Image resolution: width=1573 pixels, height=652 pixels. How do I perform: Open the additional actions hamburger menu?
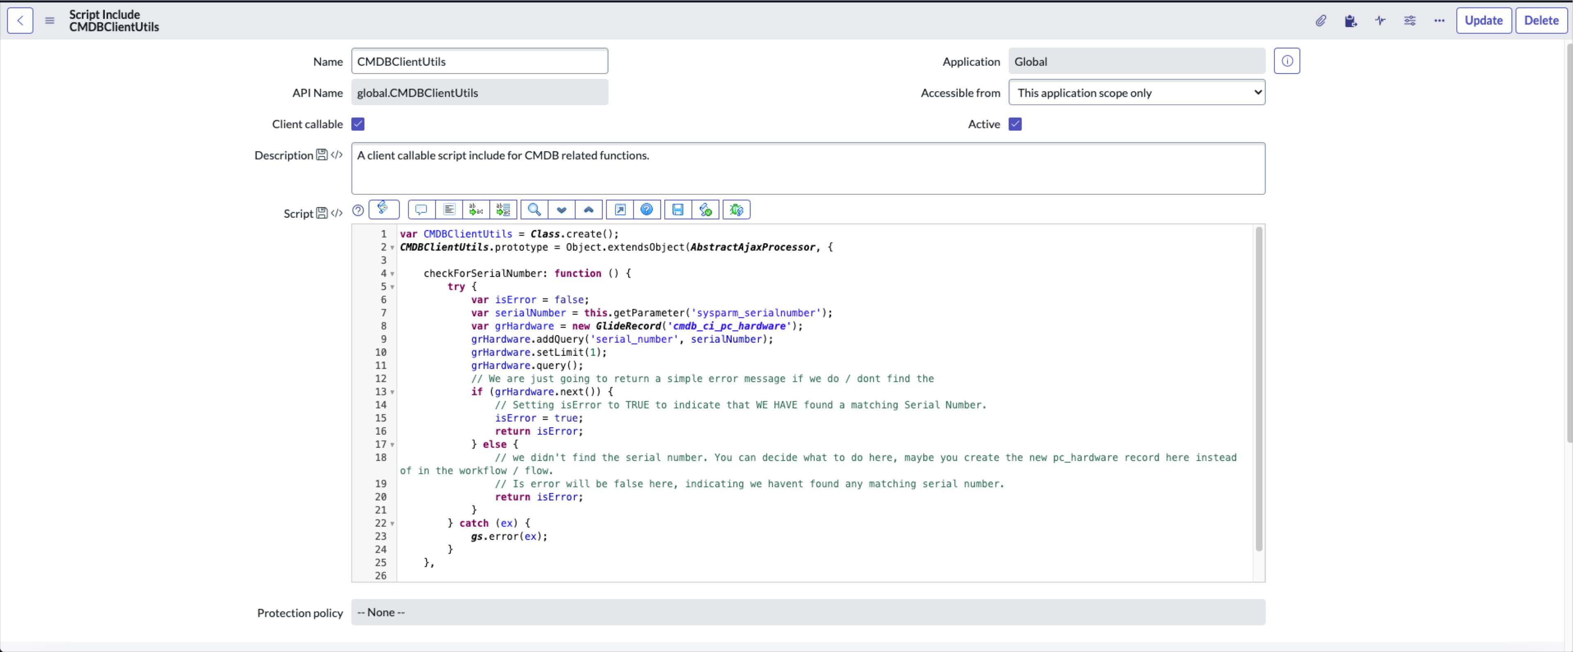[x=50, y=21]
